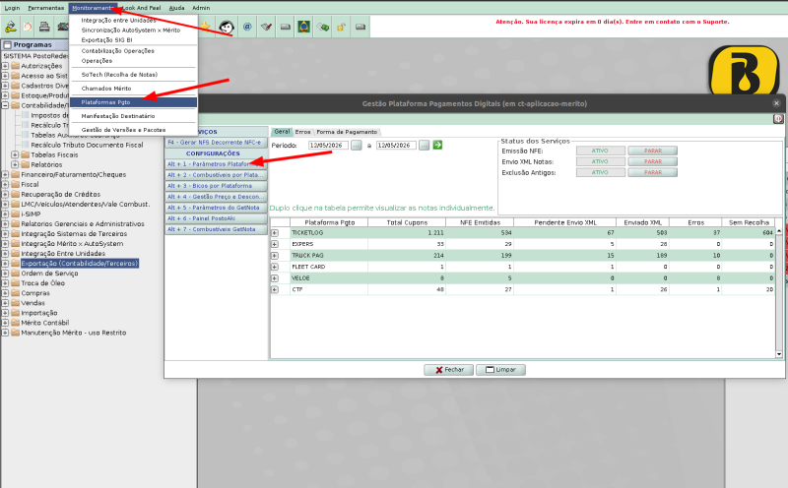Click the red checkmark toolbar icon
The height and width of the screenshot is (488, 788).
point(266,27)
